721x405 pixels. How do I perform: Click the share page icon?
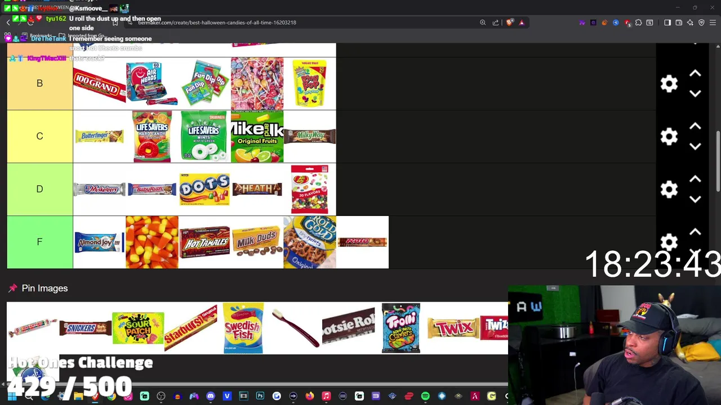click(x=496, y=22)
